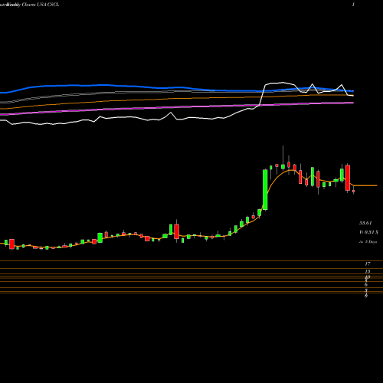
Task: Select the large red candle near the chart end
Action: [x=348, y=178]
